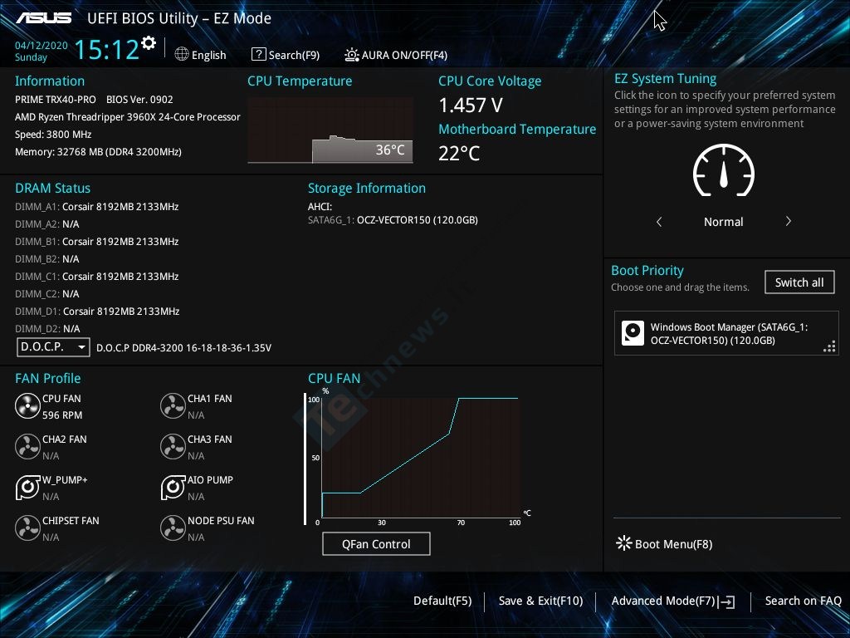Image resolution: width=850 pixels, height=638 pixels.
Task: Click the time 15:12
Action: [x=106, y=49]
